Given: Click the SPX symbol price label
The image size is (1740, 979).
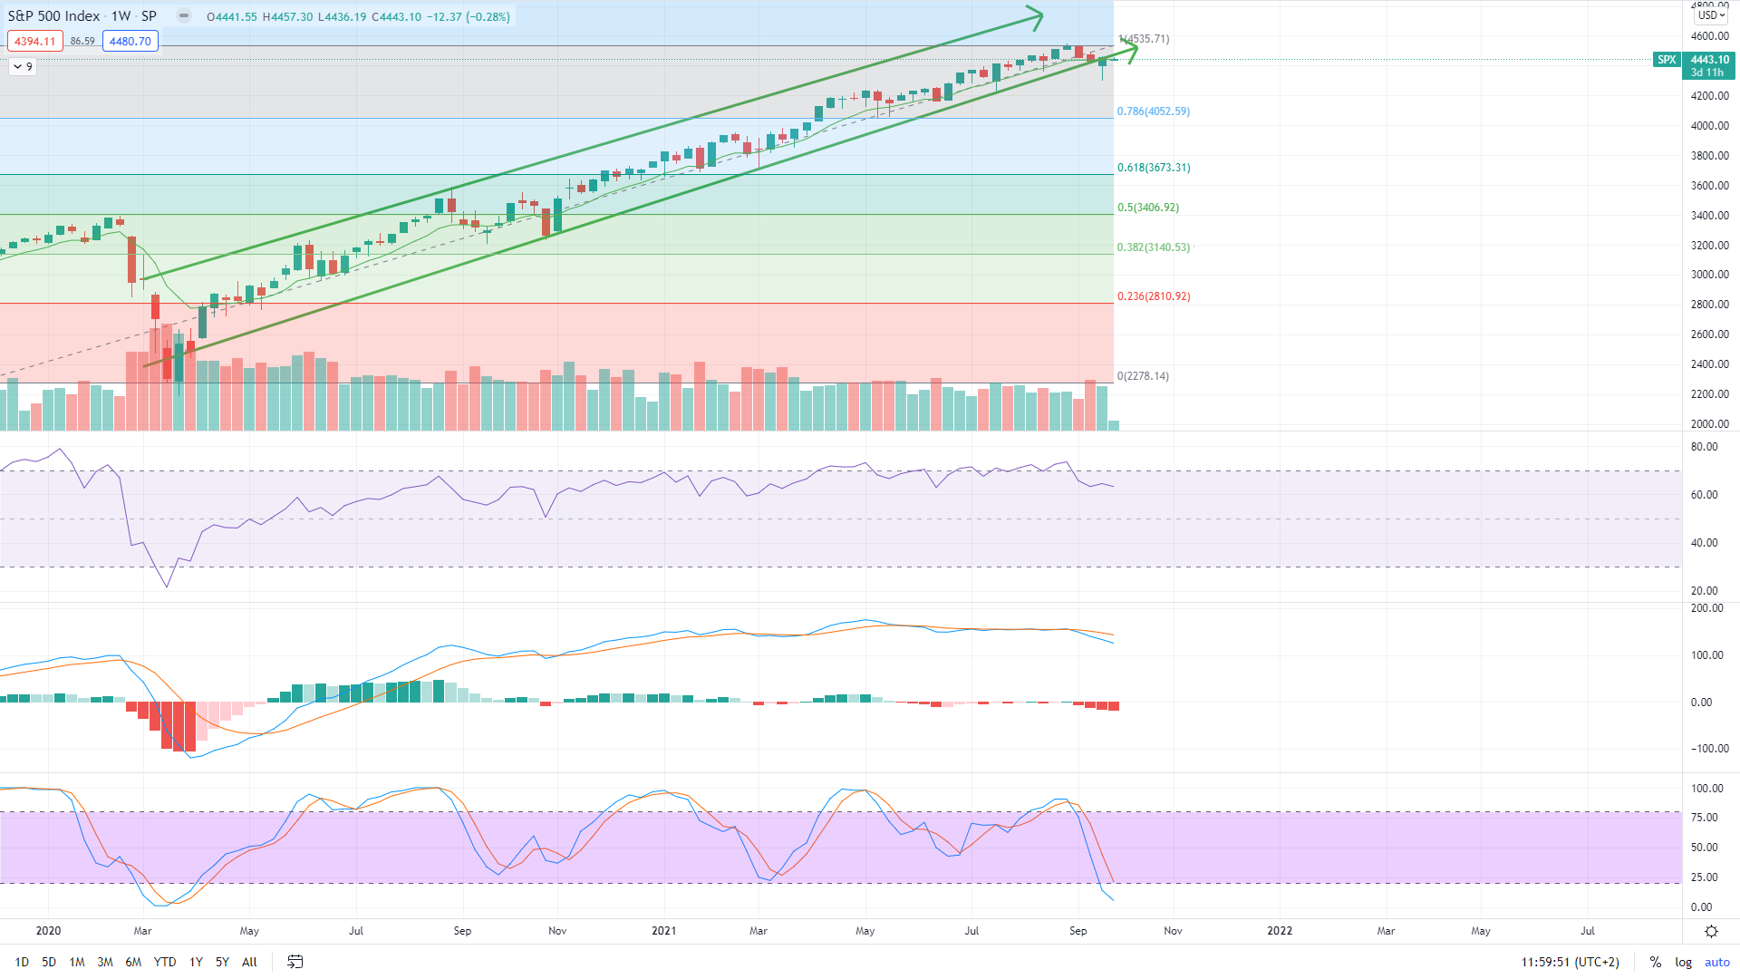Looking at the screenshot, I should tap(1666, 60).
